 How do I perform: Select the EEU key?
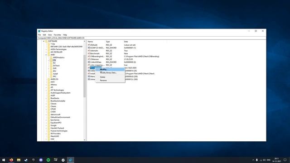54,71
